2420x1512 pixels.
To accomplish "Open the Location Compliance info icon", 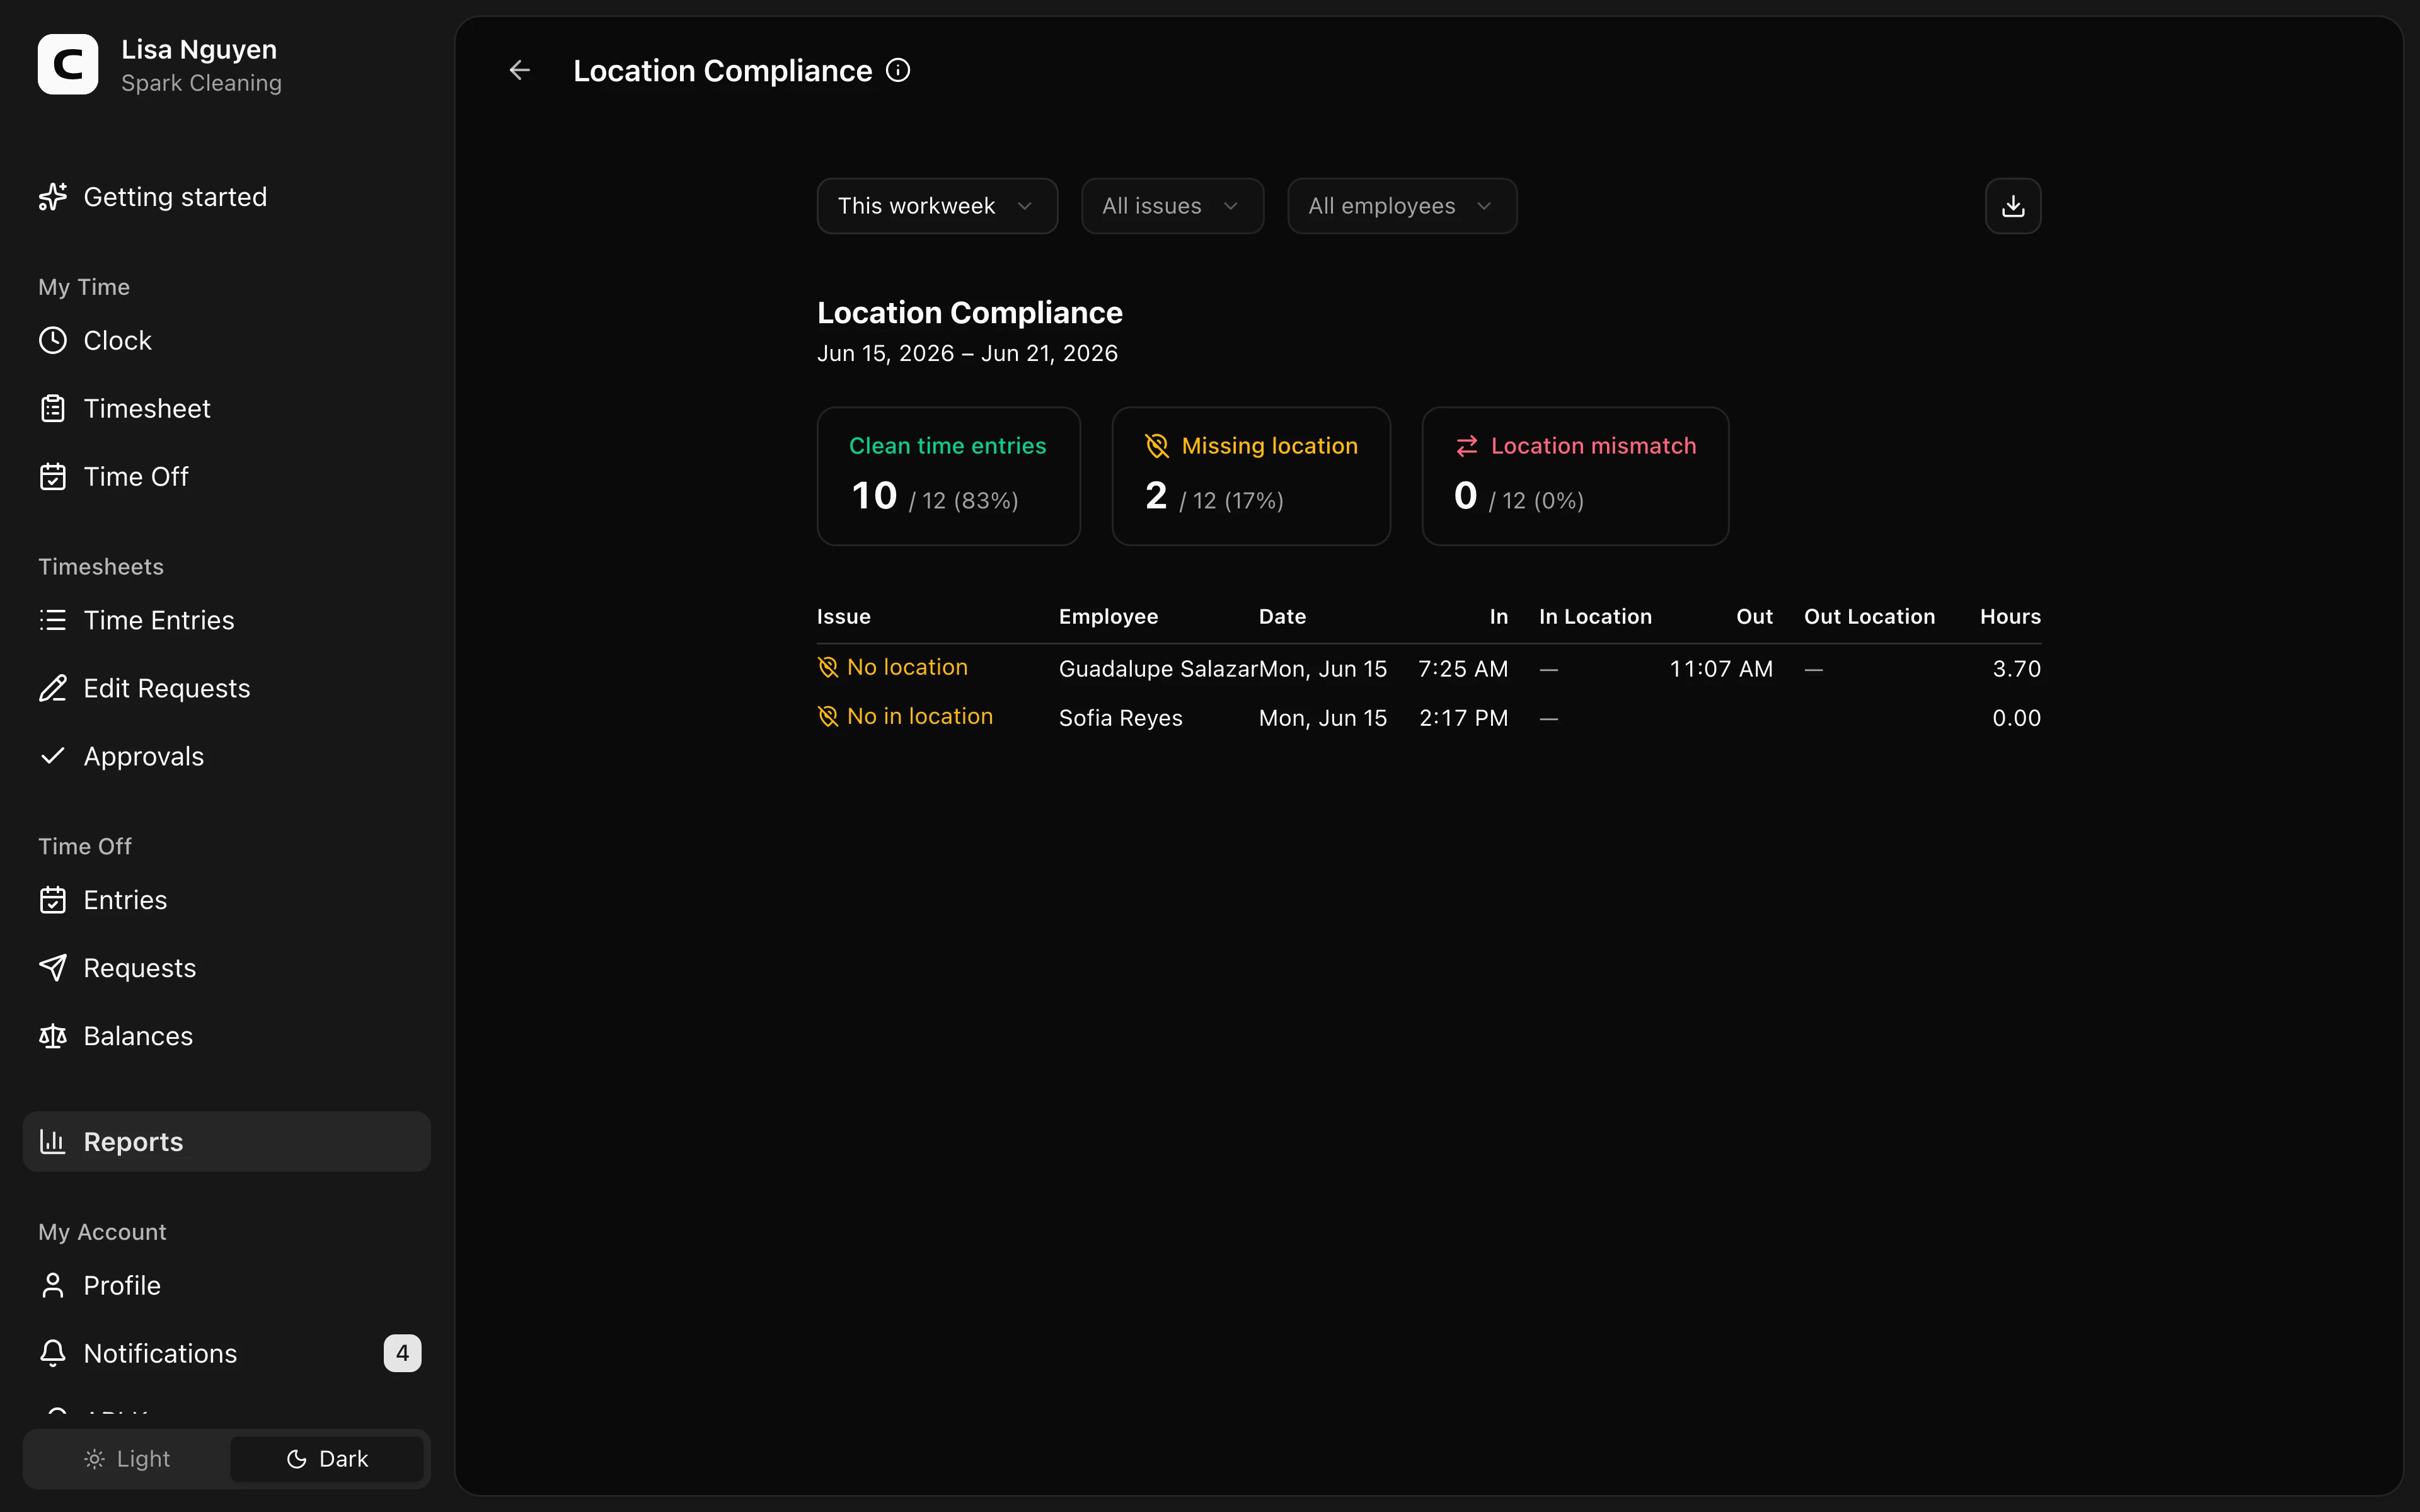I will click(x=898, y=70).
